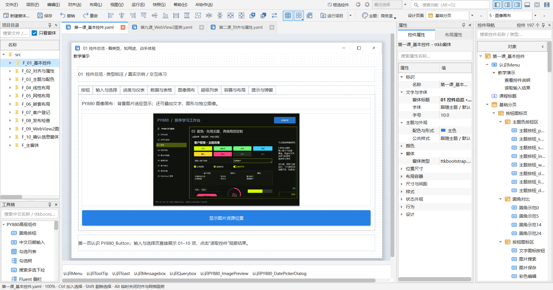Click the 主色 blue color swatch
The image size is (553, 290).
443,130
